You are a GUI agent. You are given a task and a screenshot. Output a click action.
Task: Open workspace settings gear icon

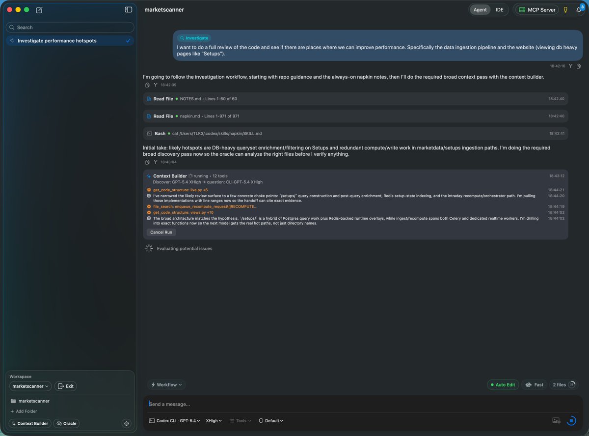pos(127,423)
